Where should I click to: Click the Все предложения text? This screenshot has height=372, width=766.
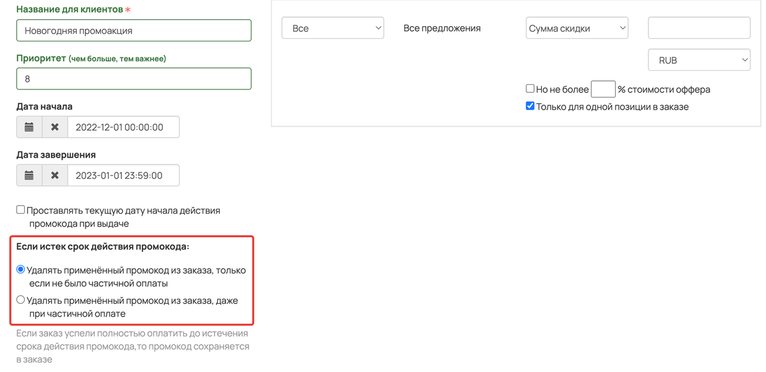[x=442, y=28]
